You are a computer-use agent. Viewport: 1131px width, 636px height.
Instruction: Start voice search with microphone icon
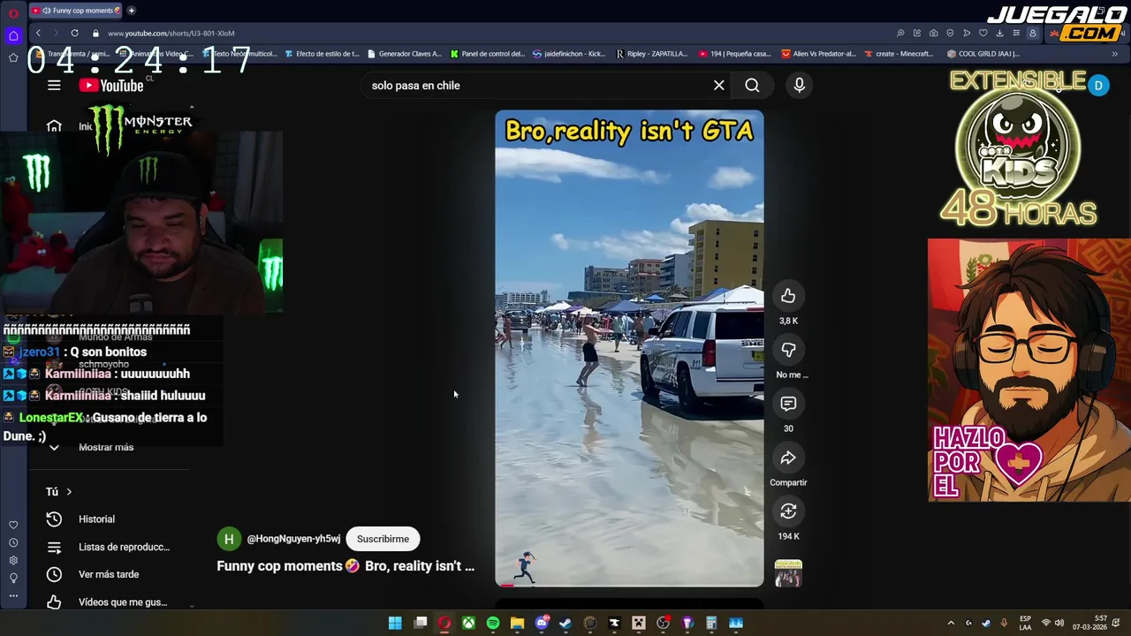(799, 86)
